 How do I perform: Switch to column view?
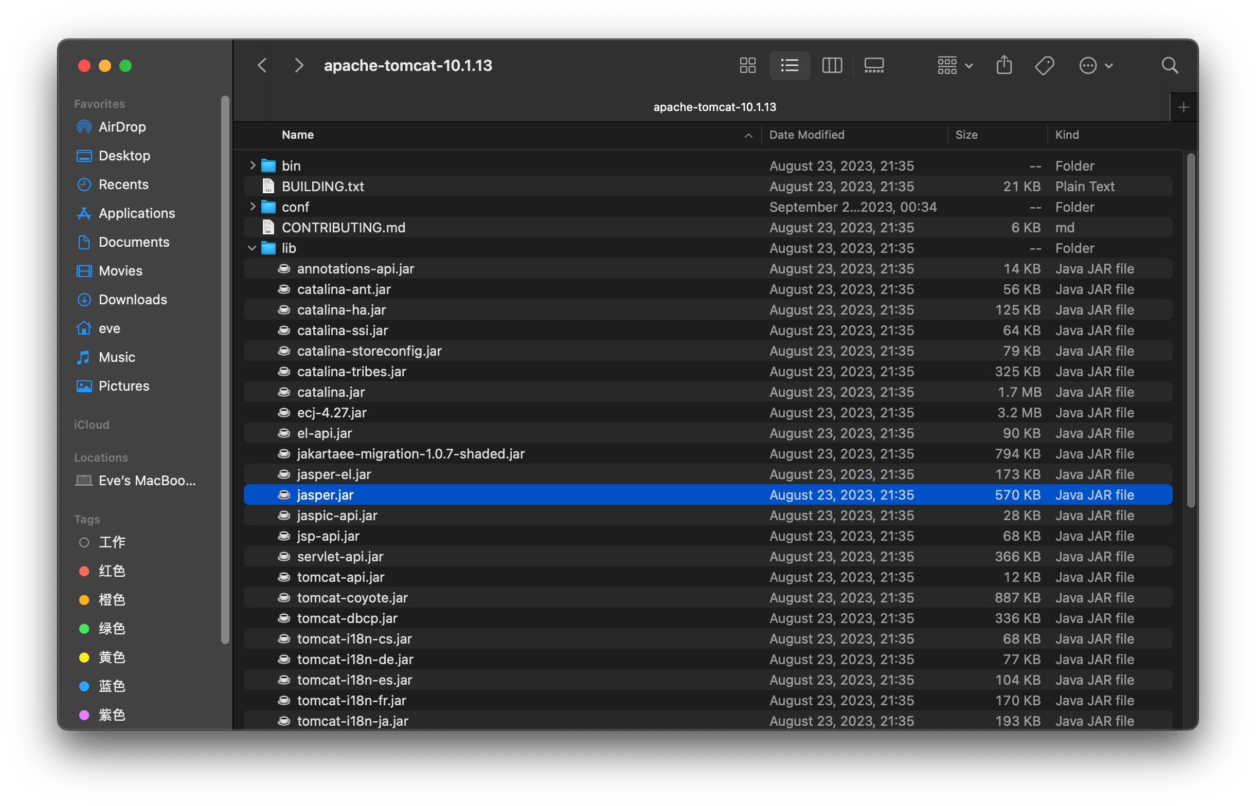pyautogui.click(x=832, y=65)
